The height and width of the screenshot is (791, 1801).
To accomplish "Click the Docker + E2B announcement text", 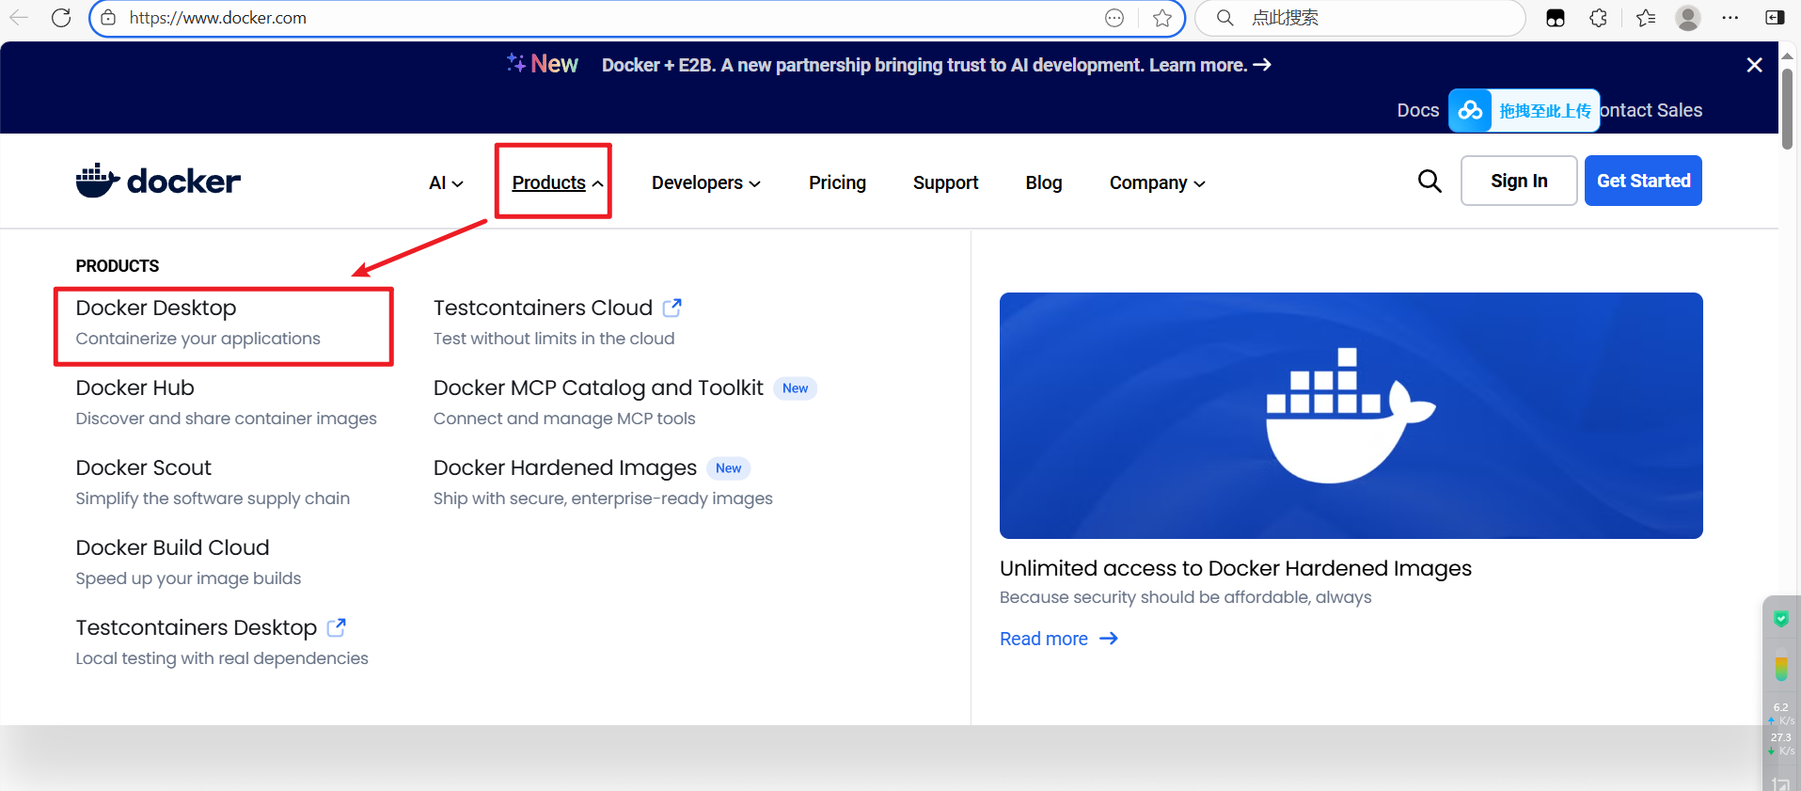I will tap(924, 65).
